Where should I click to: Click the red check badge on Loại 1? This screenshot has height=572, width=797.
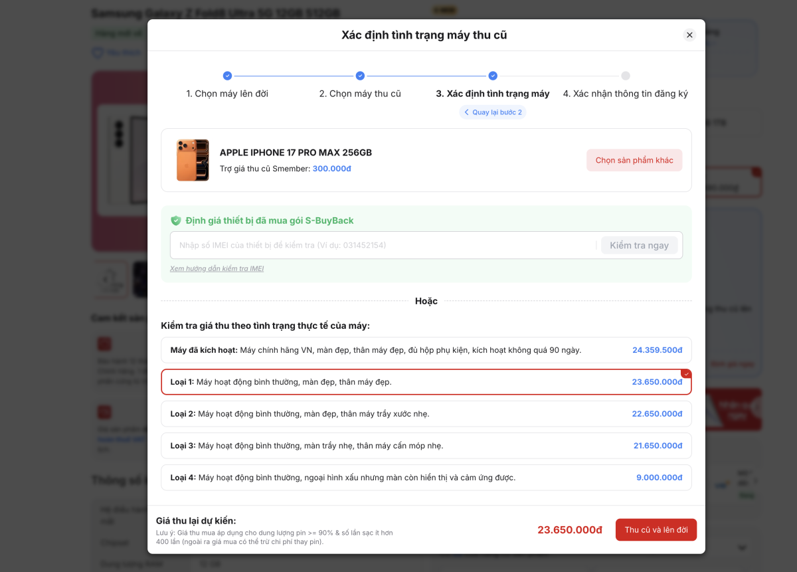[686, 374]
